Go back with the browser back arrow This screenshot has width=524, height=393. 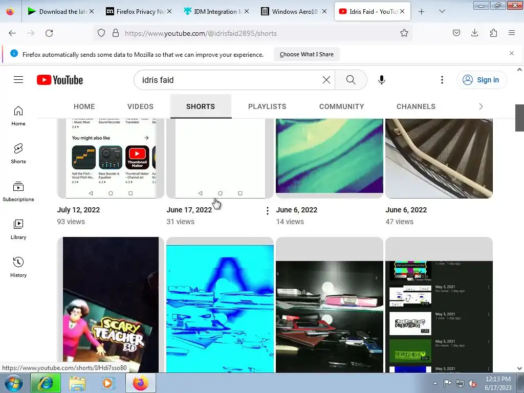[12, 33]
